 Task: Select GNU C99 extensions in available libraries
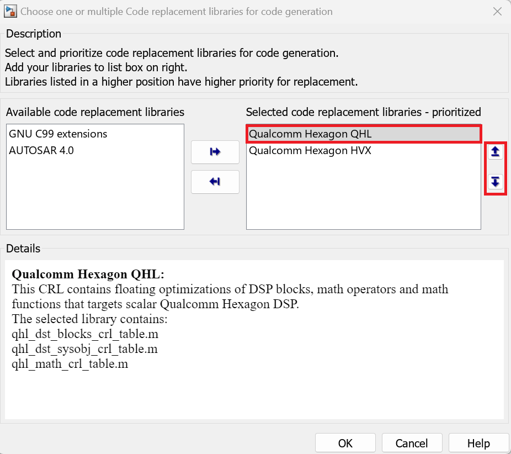click(58, 134)
